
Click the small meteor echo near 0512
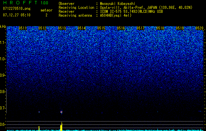tap(39, 112)
